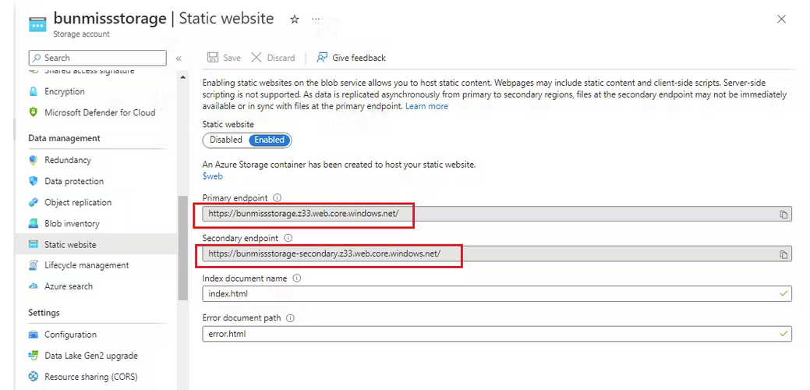Favorite this page with the star icon

[x=295, y=19]
